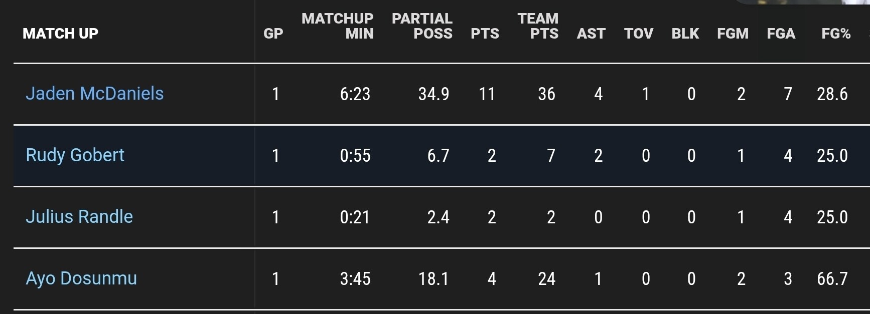Sort by MATCHUP MIN header
Viewport: 870px width, 314px height.
pos(338,26)
